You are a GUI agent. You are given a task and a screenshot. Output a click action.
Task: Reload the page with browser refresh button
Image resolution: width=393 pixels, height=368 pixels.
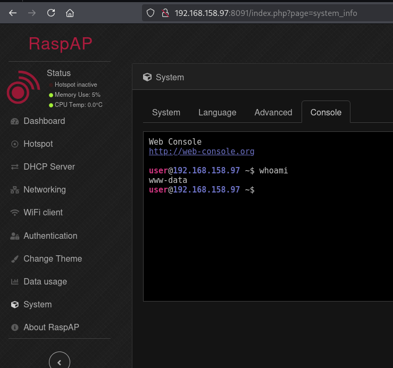tap(51, 13)
